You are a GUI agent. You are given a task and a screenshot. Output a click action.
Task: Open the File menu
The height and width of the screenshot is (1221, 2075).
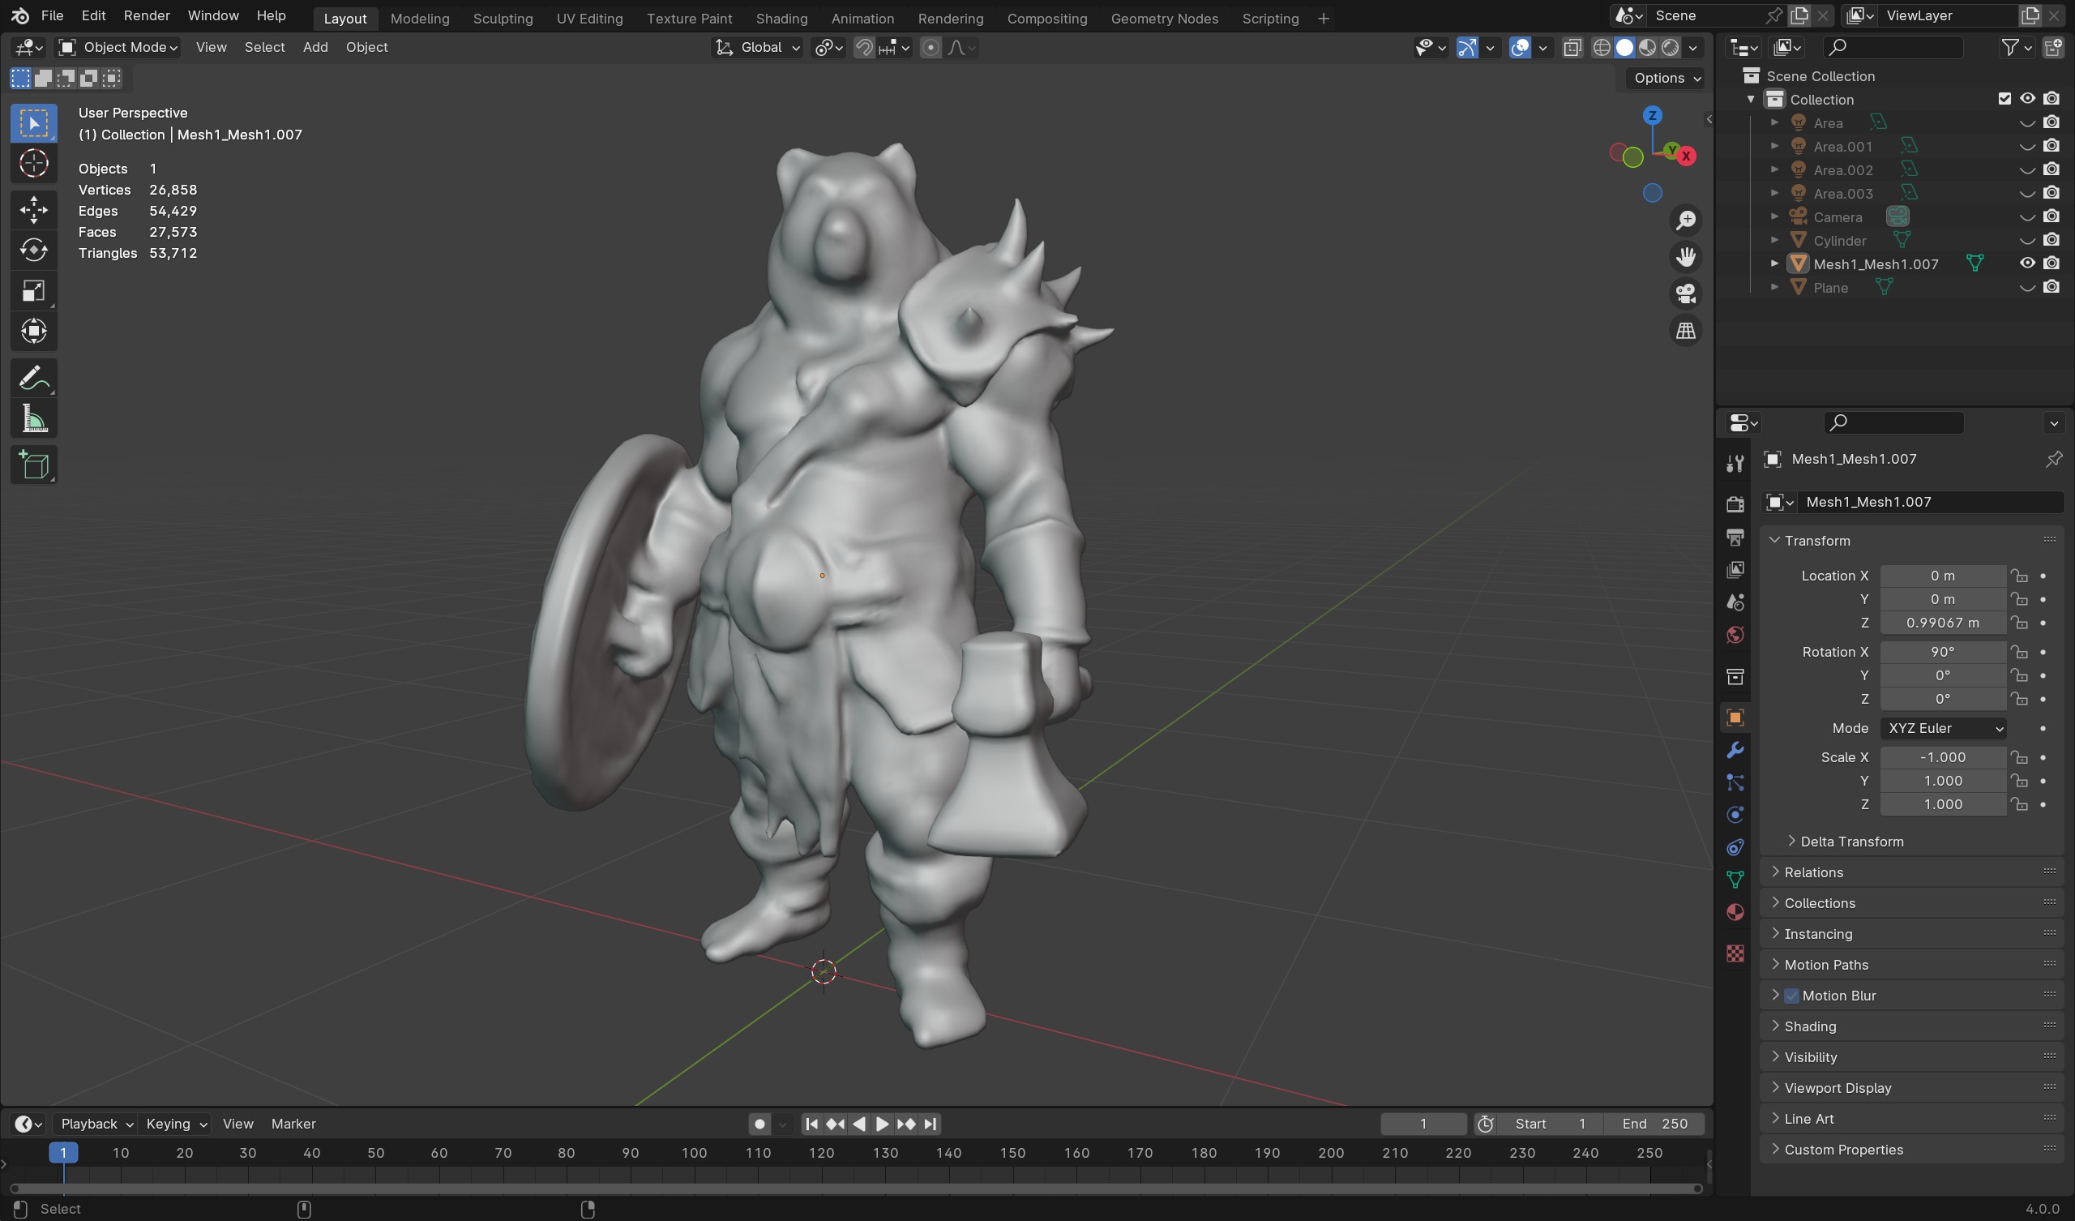(x=52, y=15)
